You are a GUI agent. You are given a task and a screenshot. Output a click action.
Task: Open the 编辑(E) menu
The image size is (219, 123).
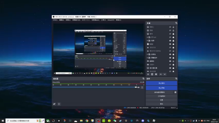pyautogui.click(x=61, y=20)
